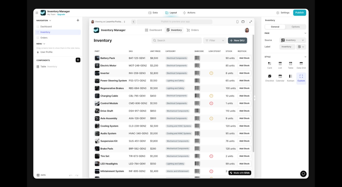
Task: Click the Electric Motor part thumbnail
Action: pyautogui.click(x=97, y=65)
